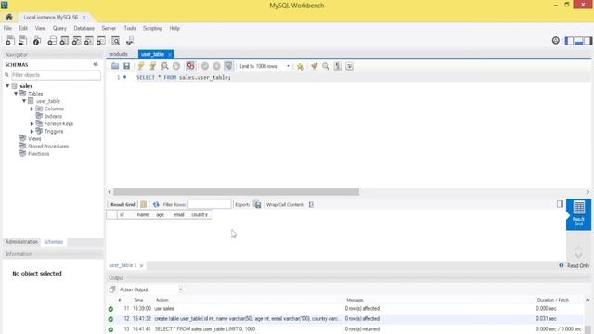
Task: Reconnect to DBMS icon in main toolbar
Action: 130,41
